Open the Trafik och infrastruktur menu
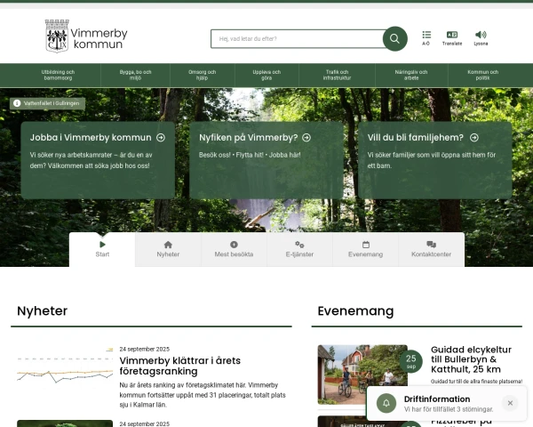This screenshot has height=427, width=533. click(337, 75)
